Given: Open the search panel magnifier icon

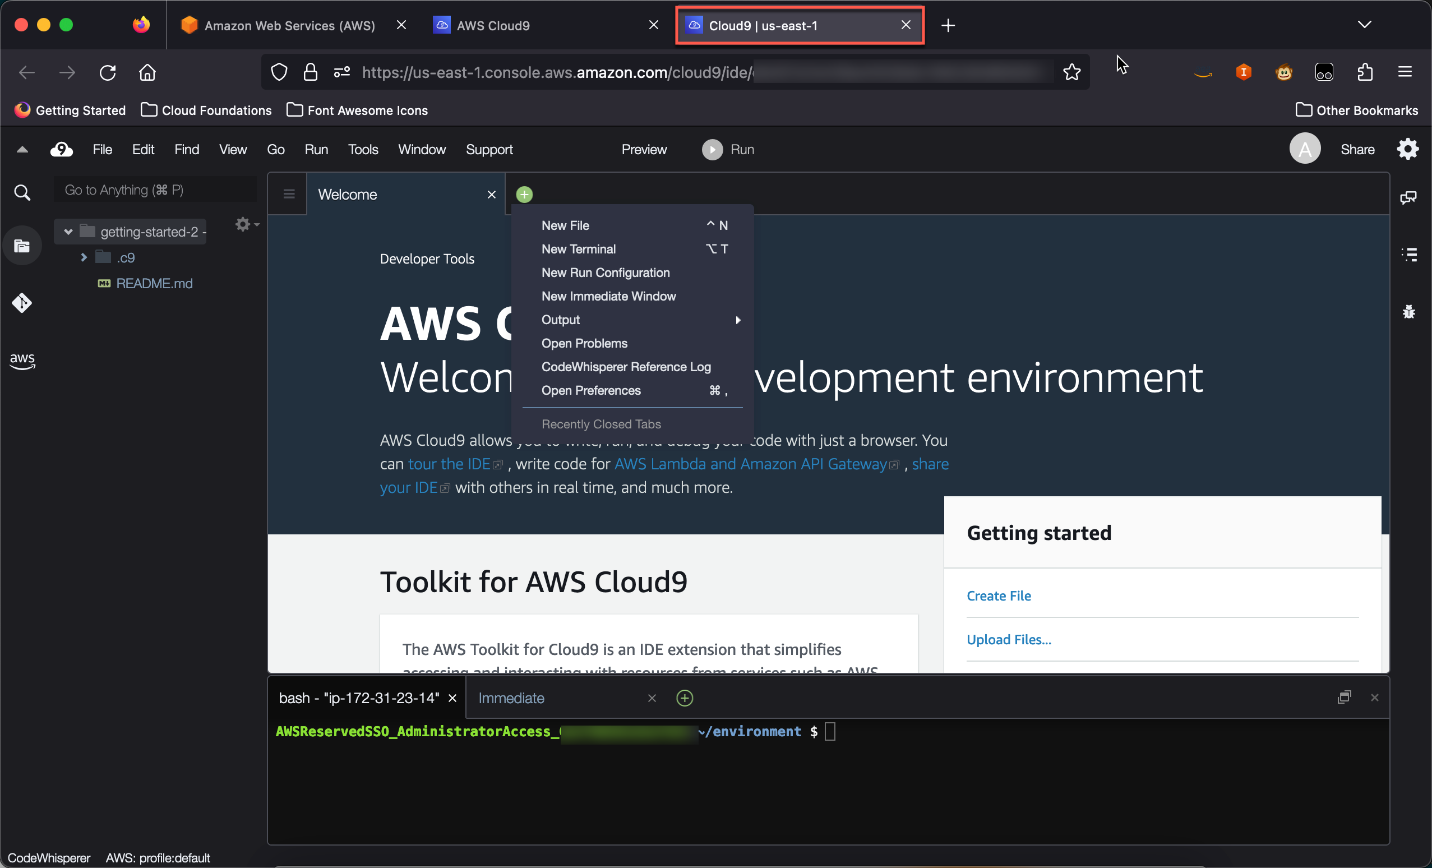Looking at the screenshot, I should [x=22, y=192].
